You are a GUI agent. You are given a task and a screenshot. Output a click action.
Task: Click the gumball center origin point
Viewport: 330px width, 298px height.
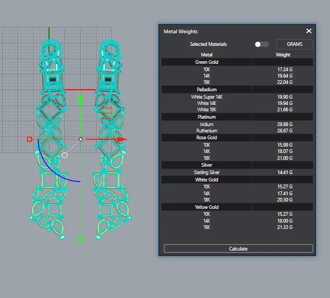(x=81, y=139)
